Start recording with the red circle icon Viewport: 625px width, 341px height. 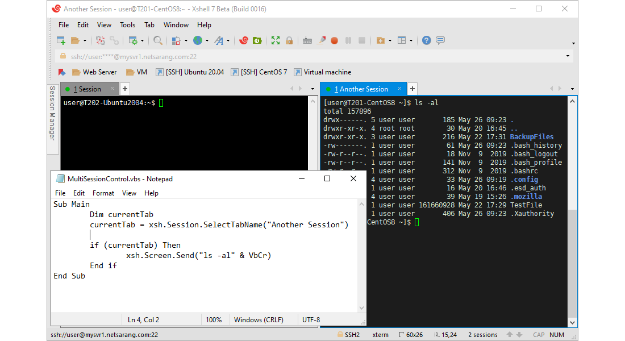tap(335, 40)
